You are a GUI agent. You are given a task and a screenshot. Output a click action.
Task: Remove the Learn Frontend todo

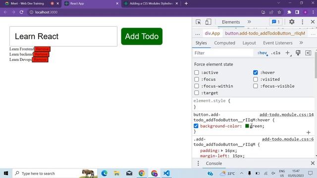tap(42, 49)
